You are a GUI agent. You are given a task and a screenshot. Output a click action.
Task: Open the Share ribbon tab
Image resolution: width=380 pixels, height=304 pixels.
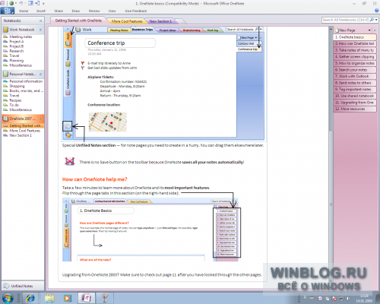(x=59, y=11)
